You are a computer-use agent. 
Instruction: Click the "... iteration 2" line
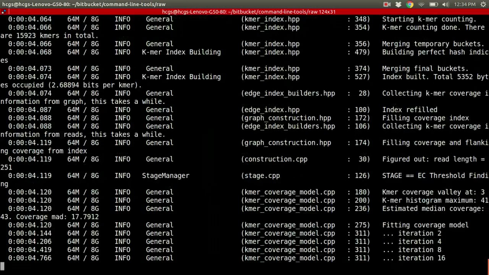412,233
